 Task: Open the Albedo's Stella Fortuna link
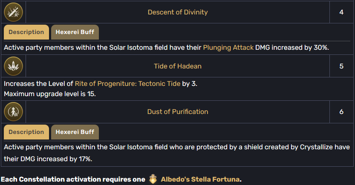[x=200, y=179]
